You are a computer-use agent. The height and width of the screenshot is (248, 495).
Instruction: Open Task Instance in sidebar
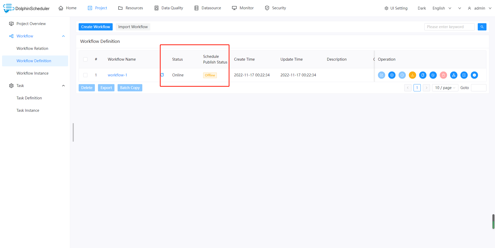pos(35,110)
